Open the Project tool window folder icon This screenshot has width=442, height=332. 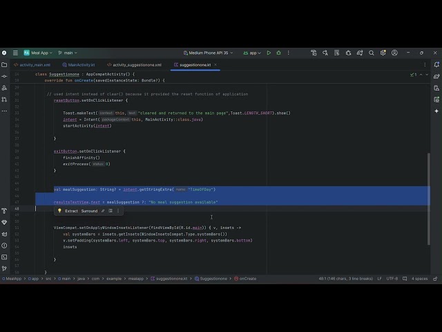click(x=4, y=65)
